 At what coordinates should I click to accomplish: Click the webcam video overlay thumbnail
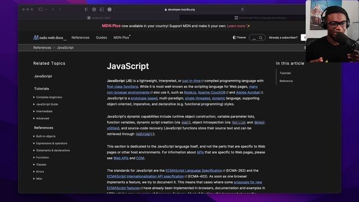(x=332, y=31)
